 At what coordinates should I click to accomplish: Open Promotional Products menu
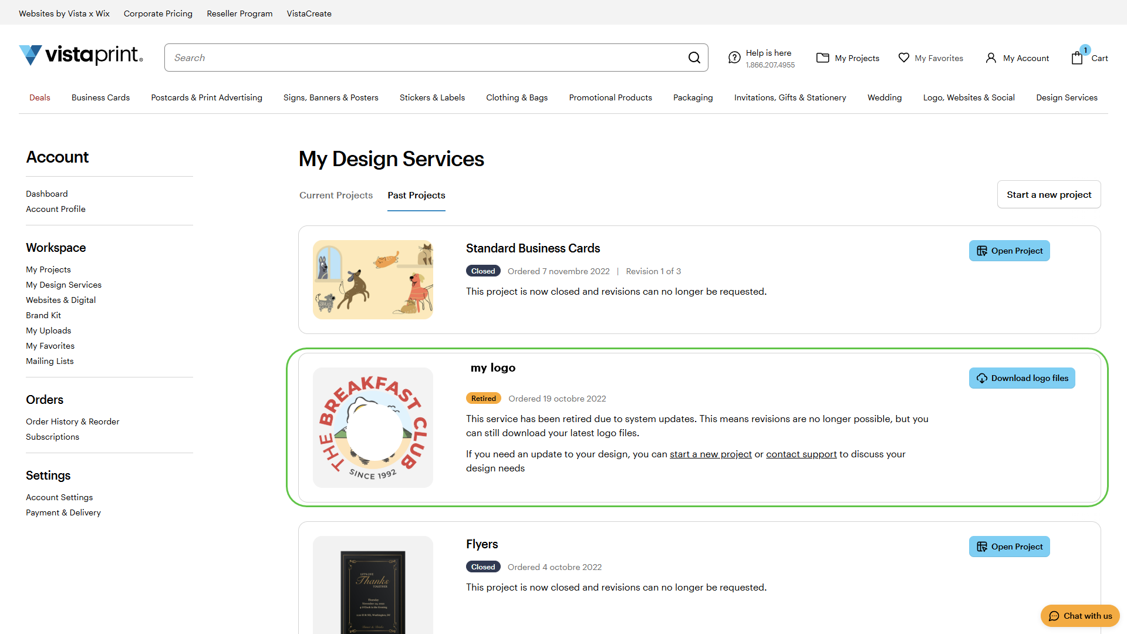click(x=610, y=97)
